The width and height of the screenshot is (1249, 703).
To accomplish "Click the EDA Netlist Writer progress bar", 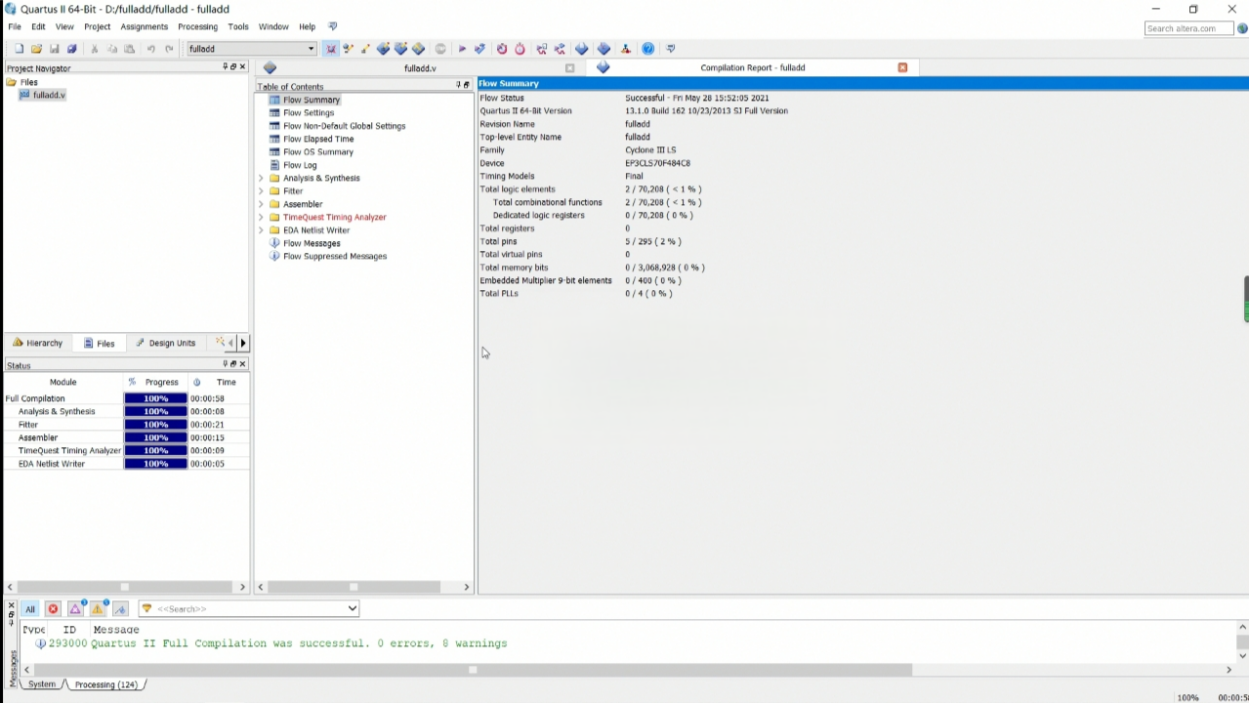I will coord(155,464).
